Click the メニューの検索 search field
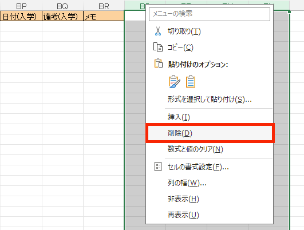The height and width of the screenshot is (230, 304). [210, 14]
